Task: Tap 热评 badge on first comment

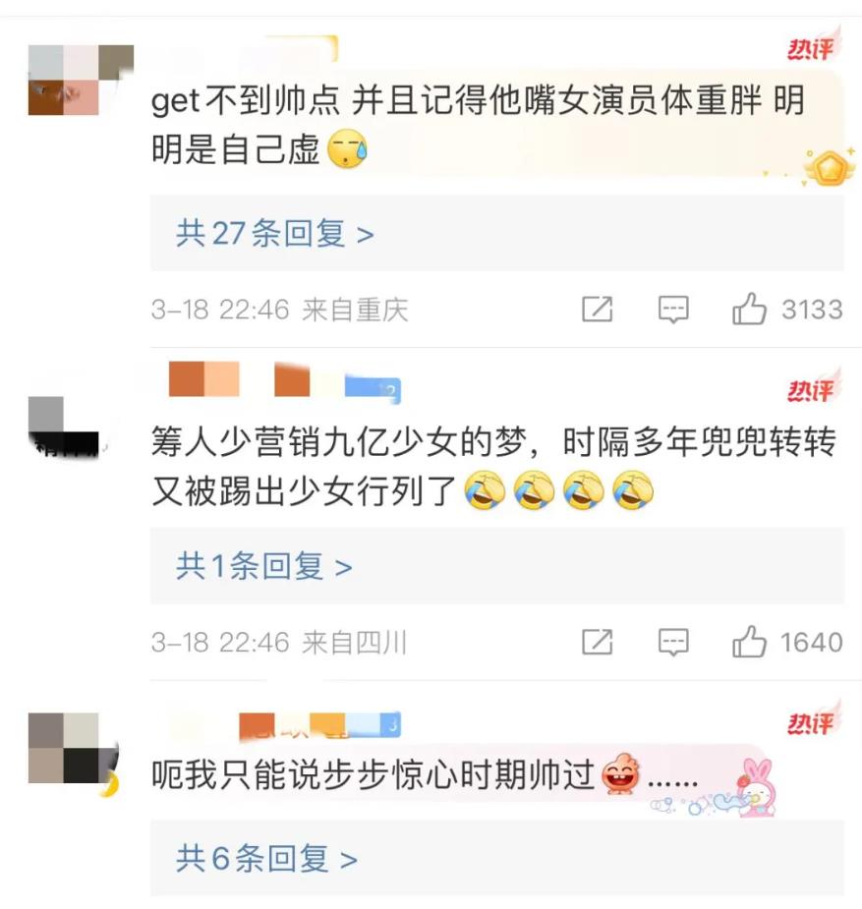Action: tap(812, 46)
